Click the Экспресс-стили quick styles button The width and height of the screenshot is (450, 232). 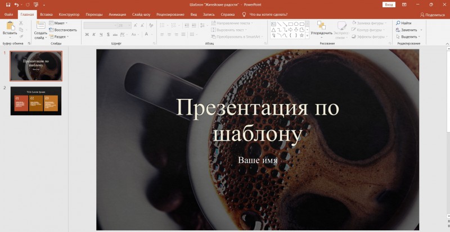(342, 30)
